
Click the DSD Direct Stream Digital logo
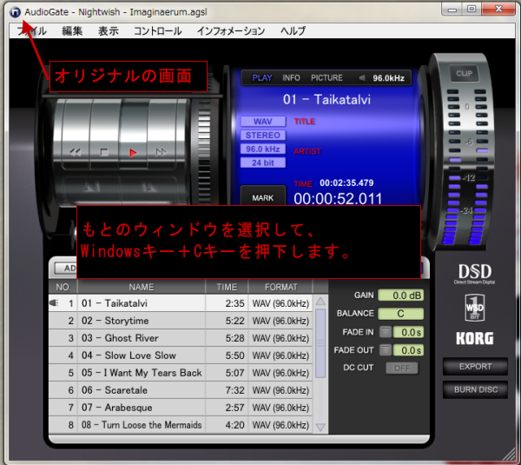click(x=475, y=275)
